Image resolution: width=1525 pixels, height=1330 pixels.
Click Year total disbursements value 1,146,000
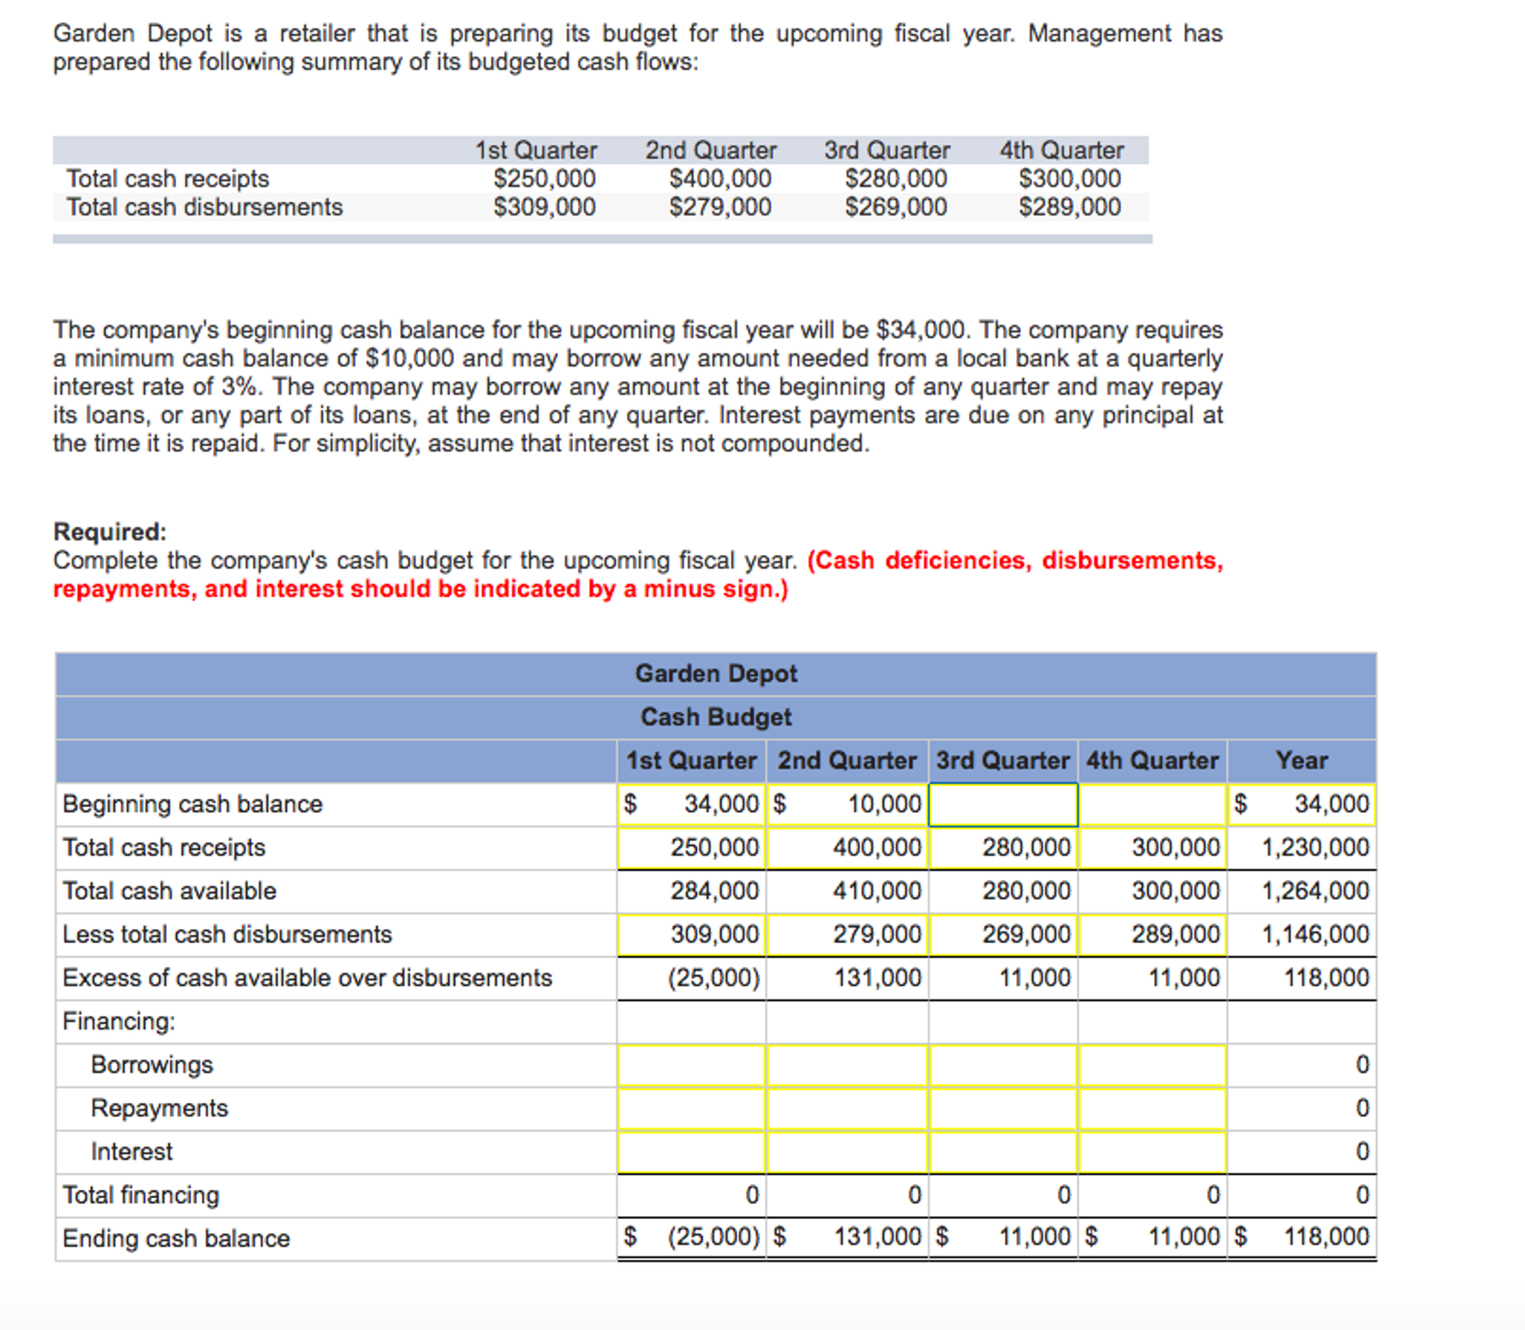[1316, 934]
